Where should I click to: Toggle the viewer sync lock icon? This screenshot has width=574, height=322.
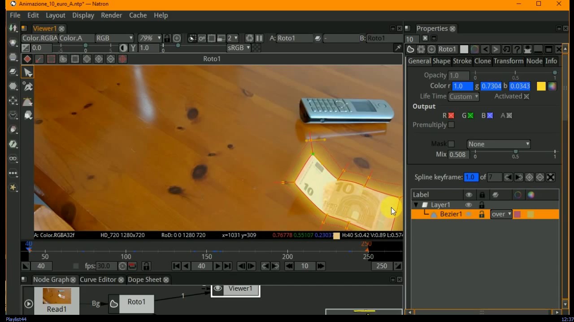pos(167,38)
